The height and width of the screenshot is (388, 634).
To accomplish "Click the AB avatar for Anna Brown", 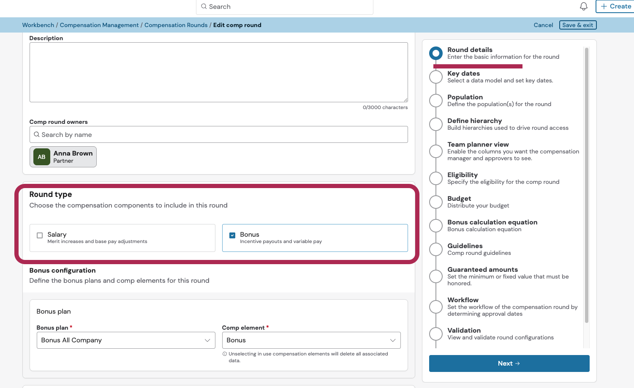I will (42, 157).
